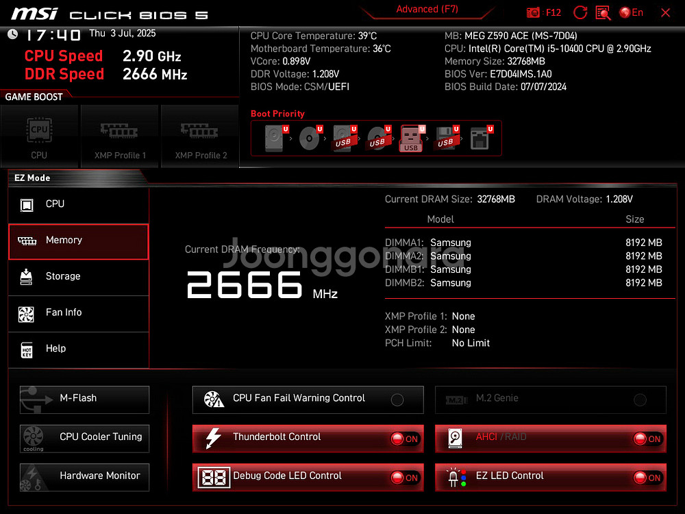
Task: Click the DIMMB1 Samsung row
Action: pyautogui.click(x=523, y=269)
